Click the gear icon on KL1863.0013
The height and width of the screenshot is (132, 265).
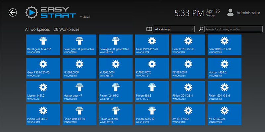coord(188,64)
